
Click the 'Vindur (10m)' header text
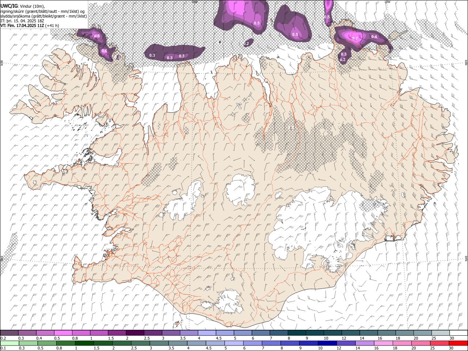[x=32, y=6]
